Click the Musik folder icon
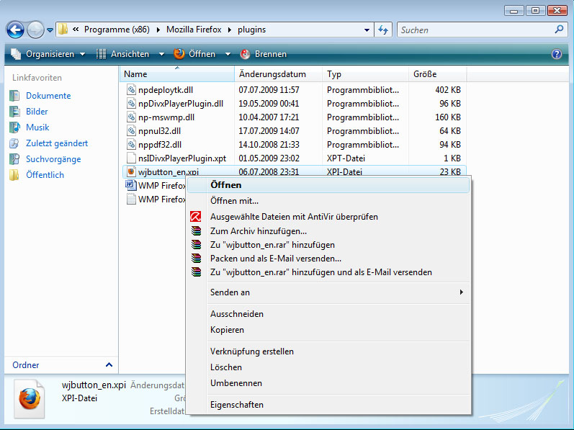The image size is (574, 430). point(14,127)
